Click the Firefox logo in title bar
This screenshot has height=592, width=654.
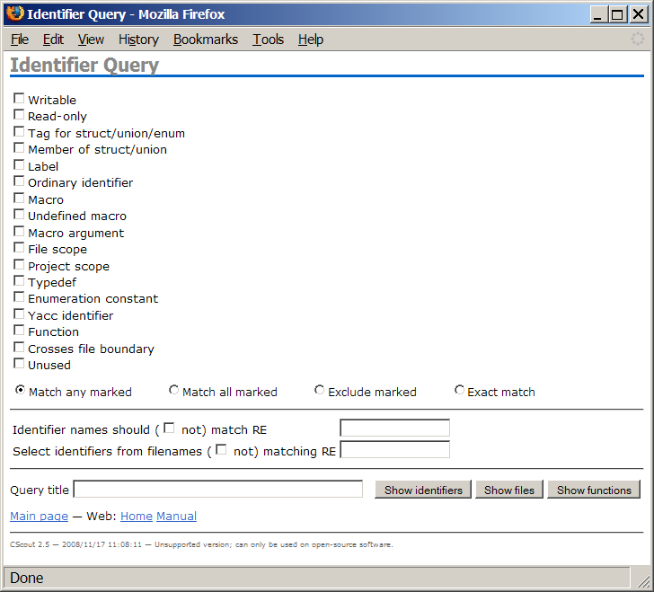point(15,13)
